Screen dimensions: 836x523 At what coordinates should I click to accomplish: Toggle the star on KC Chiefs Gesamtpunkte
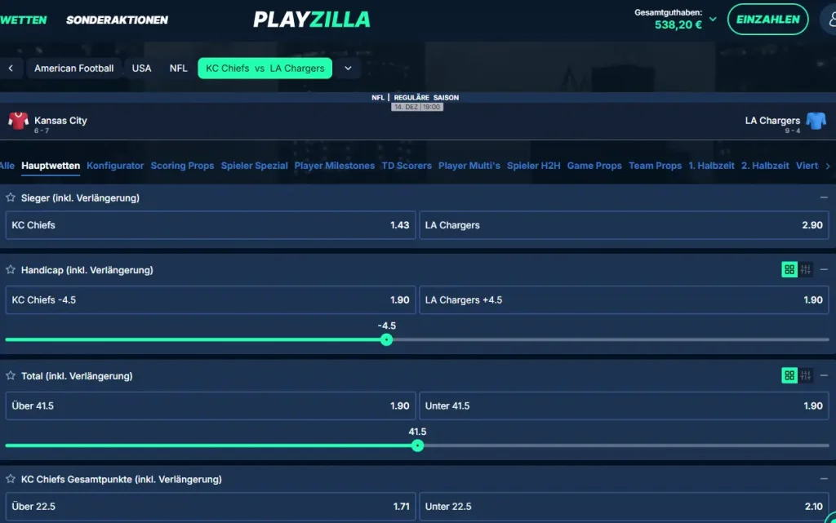pos(10,479)
